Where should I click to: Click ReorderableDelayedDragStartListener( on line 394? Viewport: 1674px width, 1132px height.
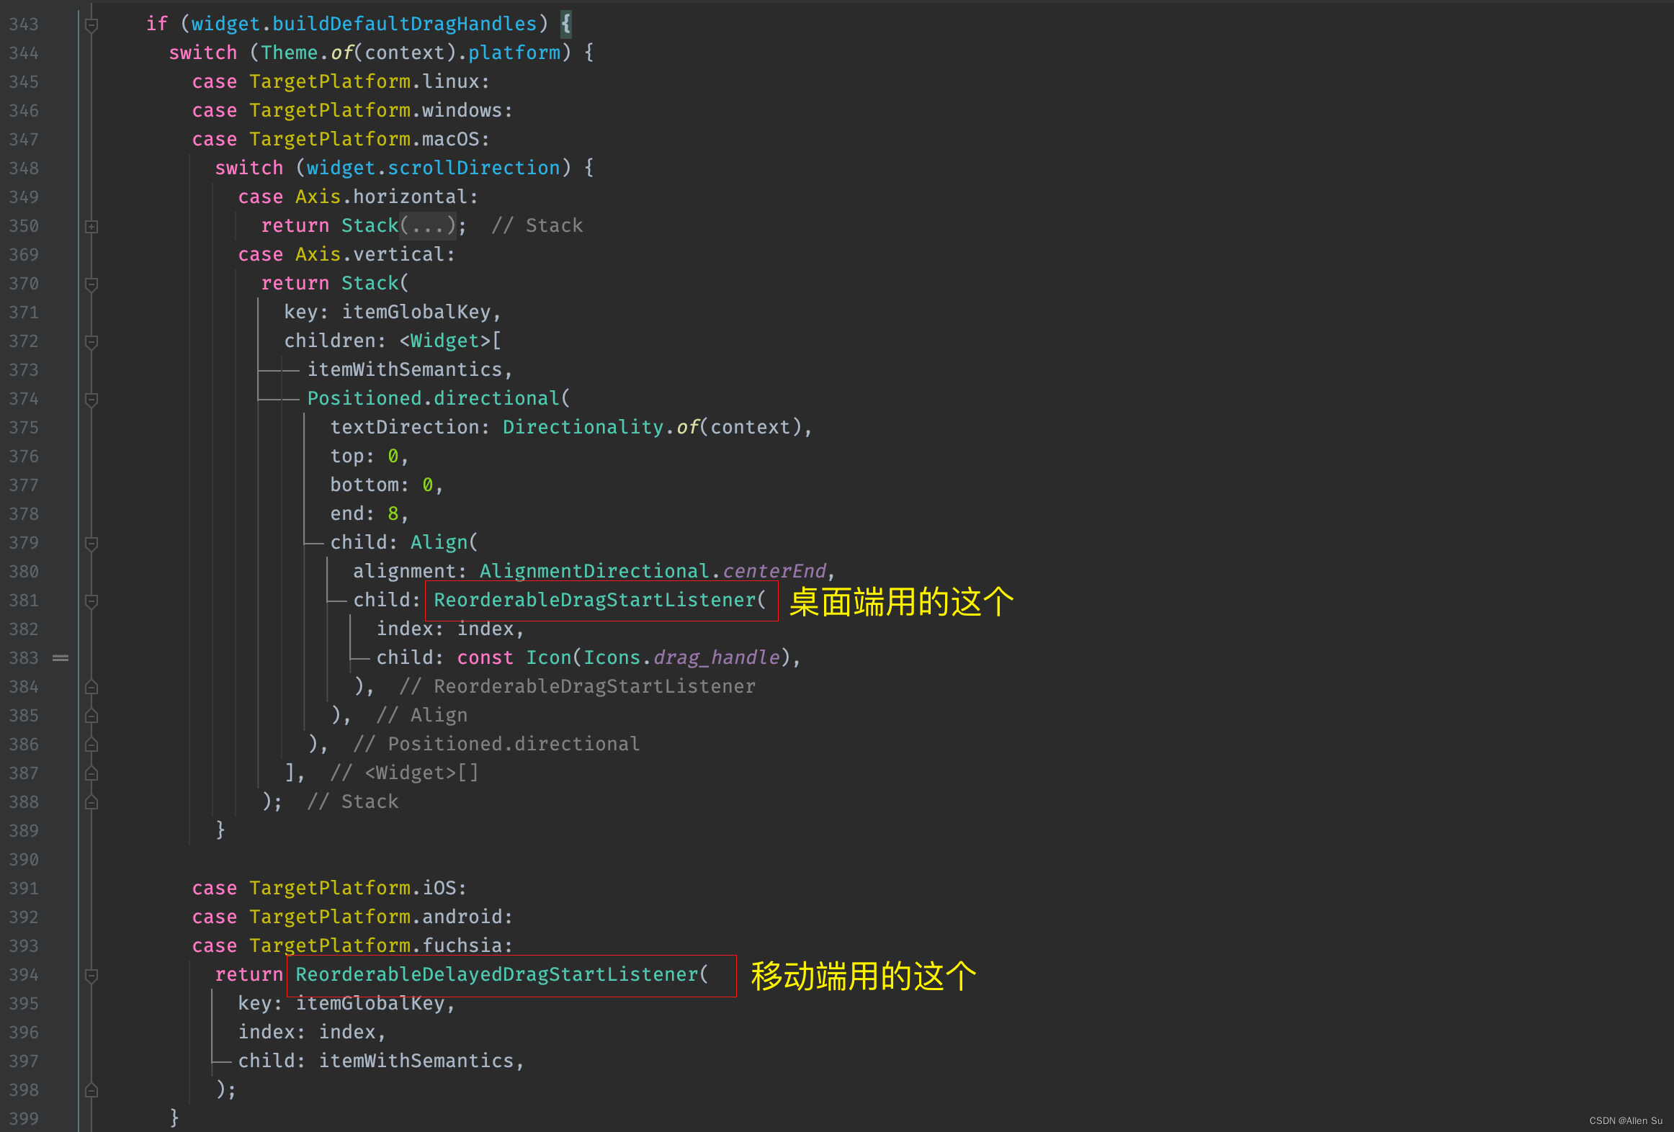coord(502,975)
